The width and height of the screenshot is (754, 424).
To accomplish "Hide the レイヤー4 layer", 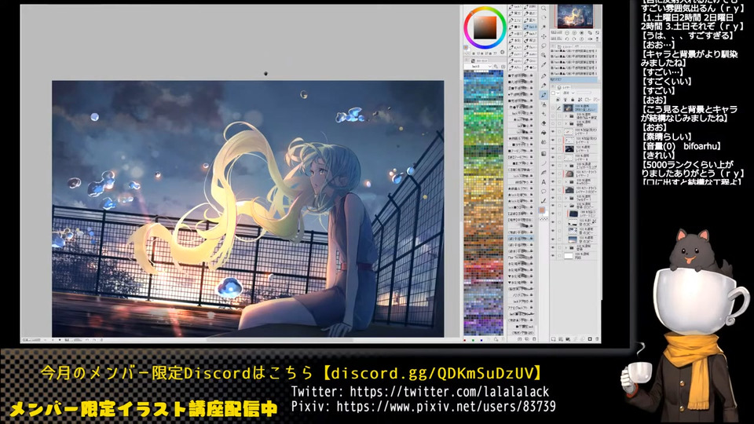I will click(552, 158).
